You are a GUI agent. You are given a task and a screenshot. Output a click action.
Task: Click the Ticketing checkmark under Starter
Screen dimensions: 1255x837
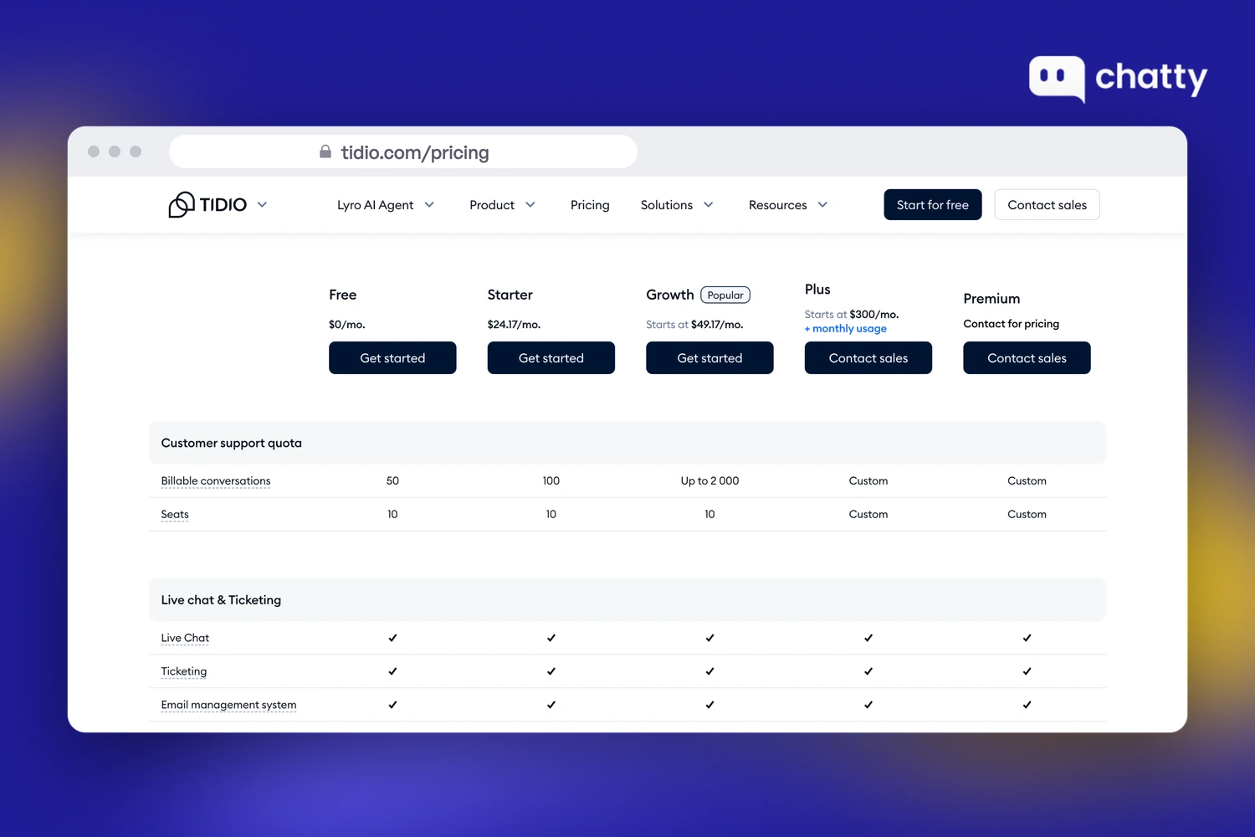point(551,671)
